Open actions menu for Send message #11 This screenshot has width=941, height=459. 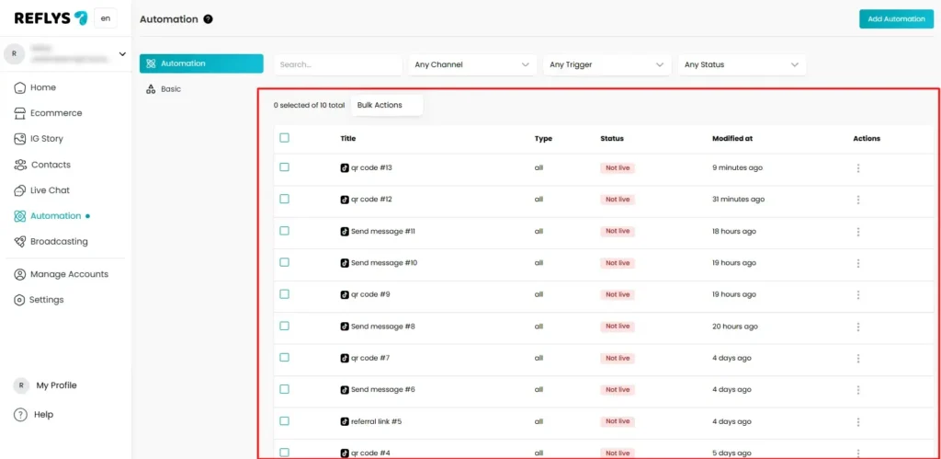click(858, 231)
